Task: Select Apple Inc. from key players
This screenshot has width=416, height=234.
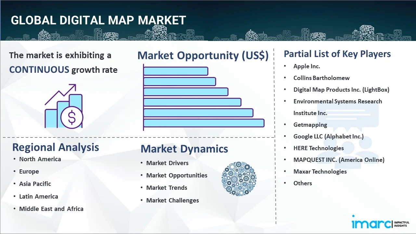Action: tap(306, 66)
